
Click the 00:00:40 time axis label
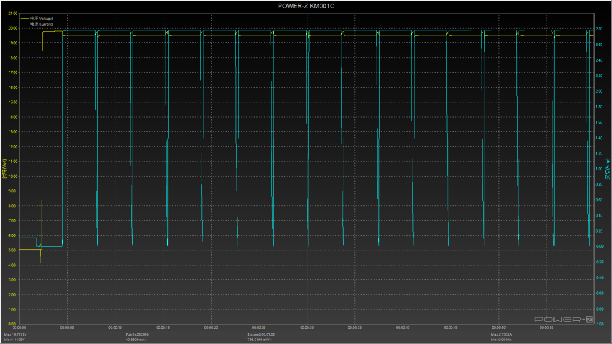click(403, 328)
